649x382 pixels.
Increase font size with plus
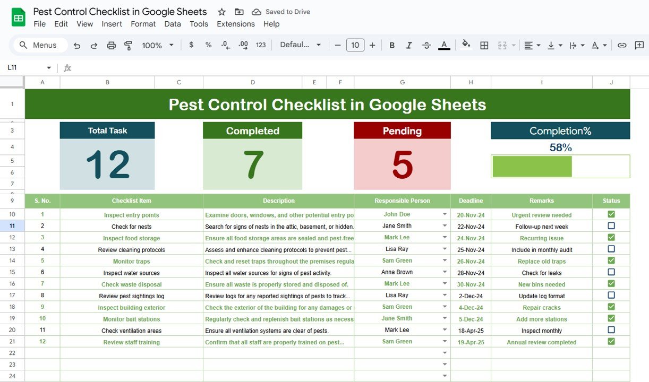(372, 45)
